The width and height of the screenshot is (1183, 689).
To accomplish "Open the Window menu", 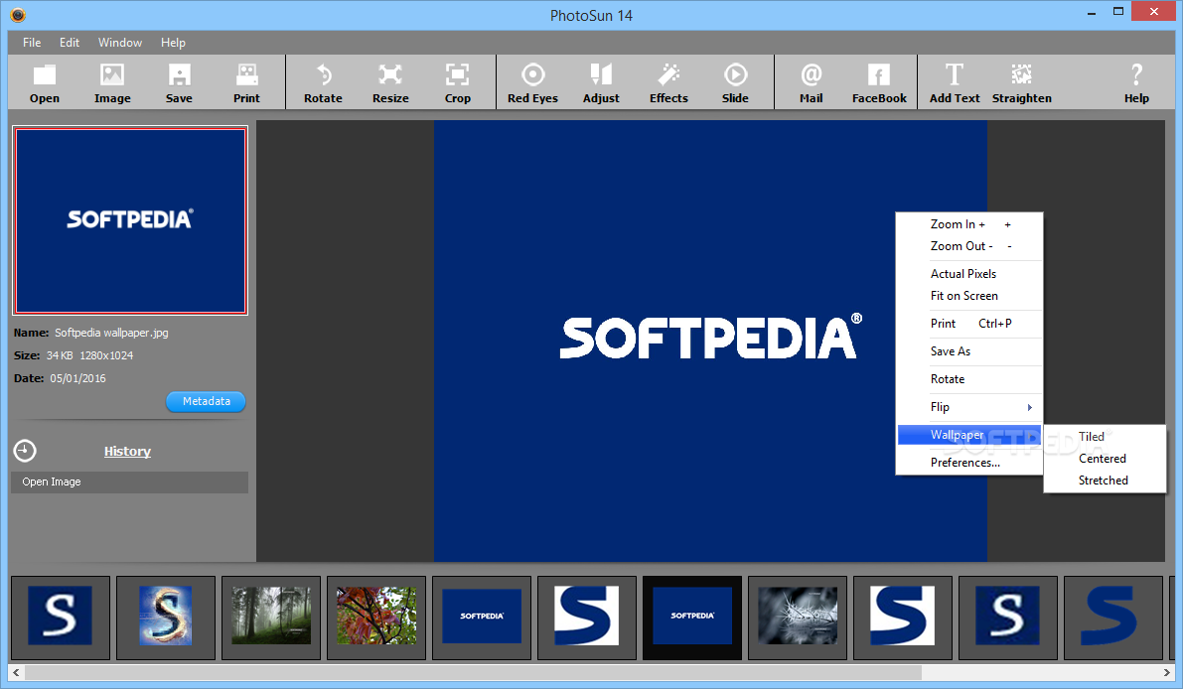I will pyautogui.click(x=120, y=43).
